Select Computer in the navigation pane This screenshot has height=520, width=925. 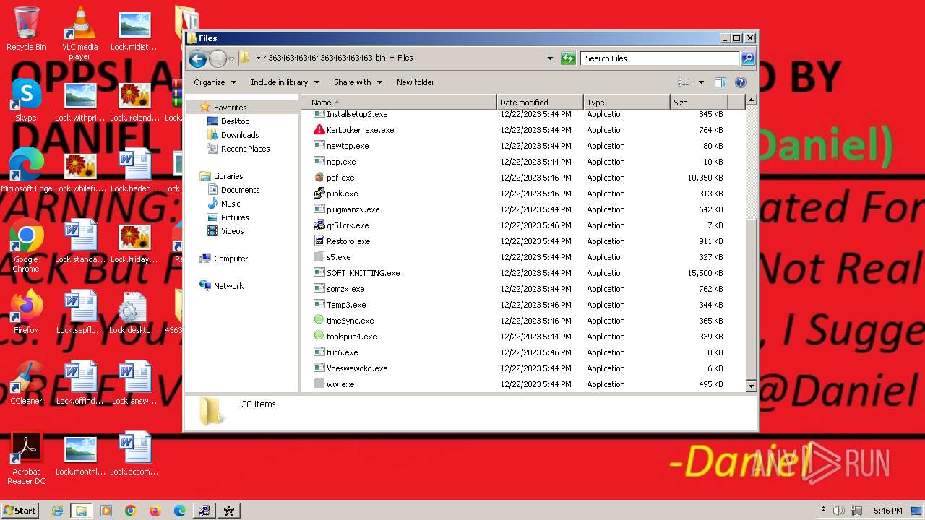point(231,259)
